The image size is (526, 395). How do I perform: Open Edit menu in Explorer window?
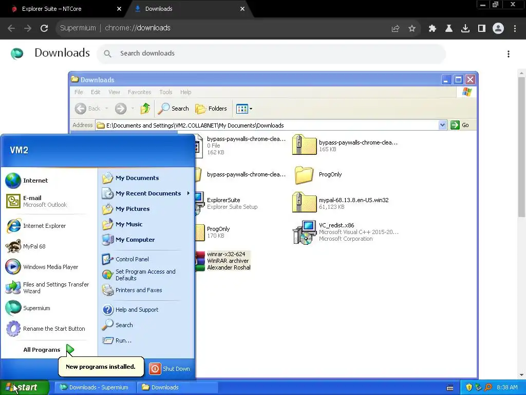coord(96,92)
